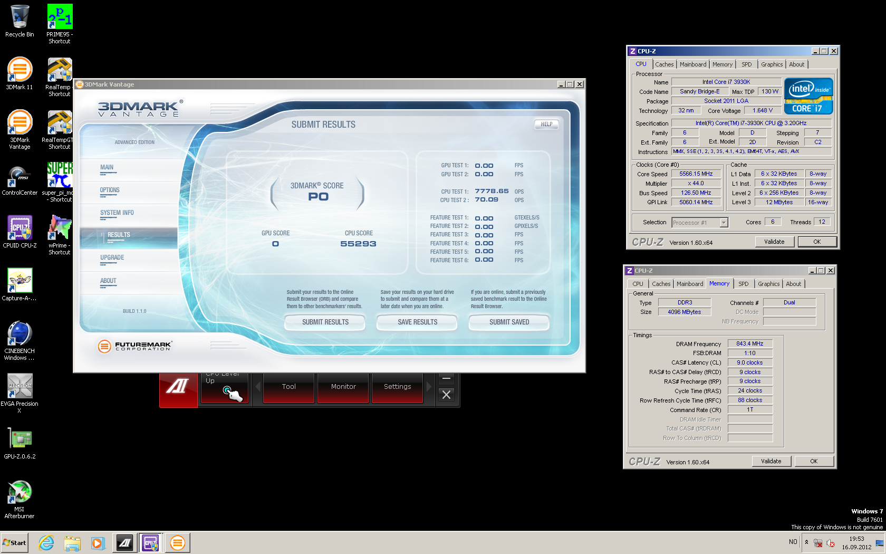Open the Windows Start button
886x554 pixels.
coord(14,542)
